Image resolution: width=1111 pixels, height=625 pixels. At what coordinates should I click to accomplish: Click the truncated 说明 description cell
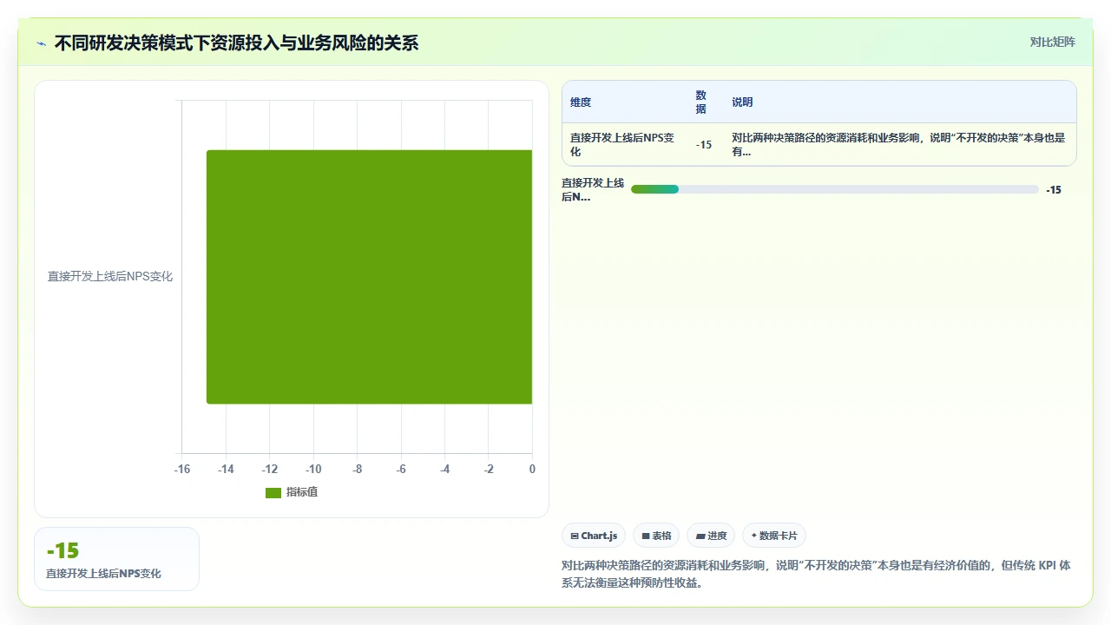[x=898, y=144]
